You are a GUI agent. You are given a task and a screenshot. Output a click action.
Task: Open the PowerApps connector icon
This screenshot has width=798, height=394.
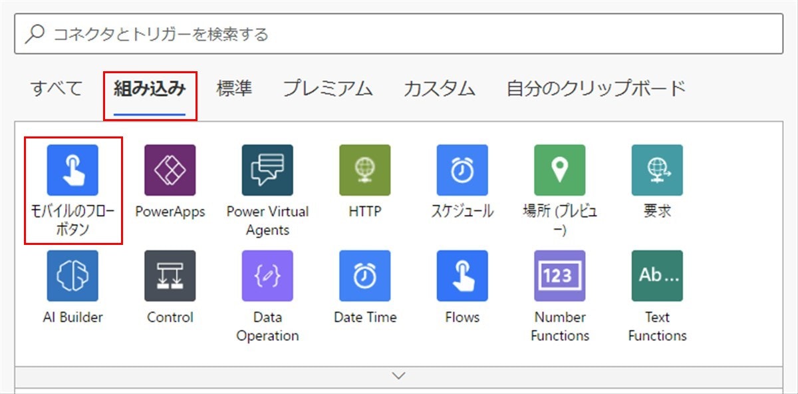pyautogui.click(x=170, y=170)
